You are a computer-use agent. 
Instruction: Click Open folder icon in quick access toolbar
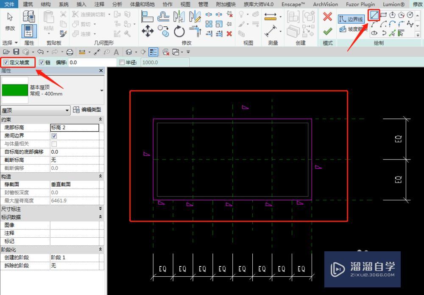[6, 52]
